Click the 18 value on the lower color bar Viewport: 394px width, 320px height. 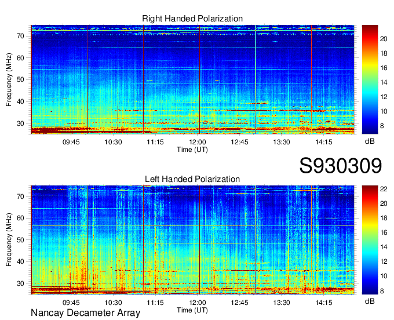point(384,218)
